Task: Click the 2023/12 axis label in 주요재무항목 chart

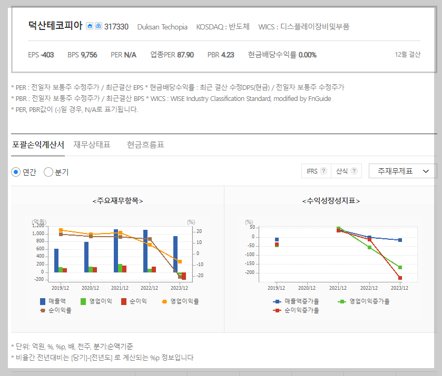Action: point(179,288)
